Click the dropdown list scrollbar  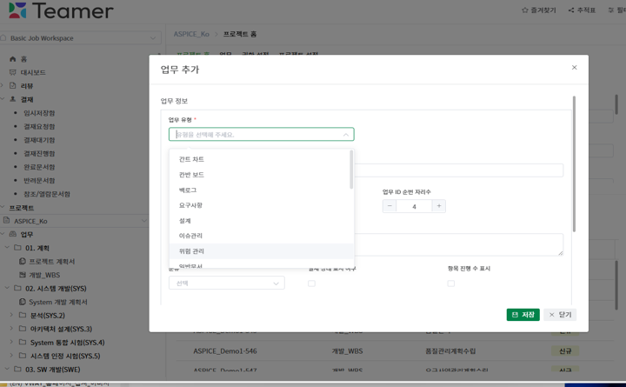point(351,170)
